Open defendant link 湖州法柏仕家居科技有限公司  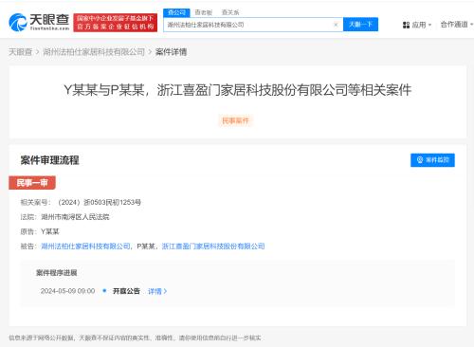pos(85,246)
